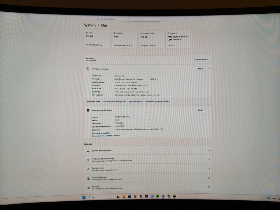Image resolution: width=280 pixels, height=210 pixels.
Task: Collapse the Enhedsspecifikationer section
Action: tap(209, 69)
